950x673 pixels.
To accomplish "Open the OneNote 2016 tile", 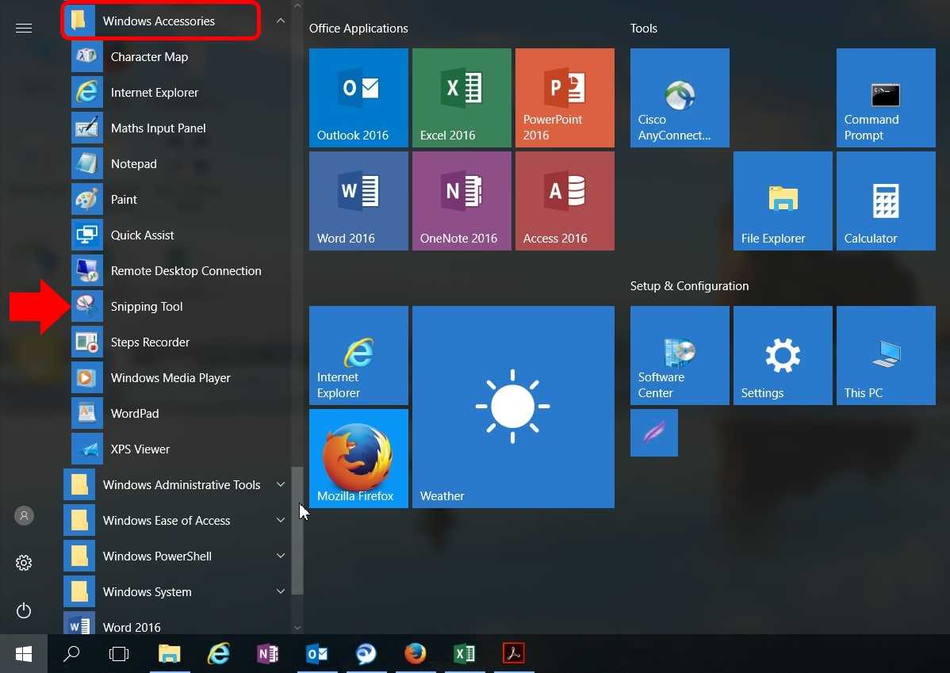I will (x=462, y=201).
